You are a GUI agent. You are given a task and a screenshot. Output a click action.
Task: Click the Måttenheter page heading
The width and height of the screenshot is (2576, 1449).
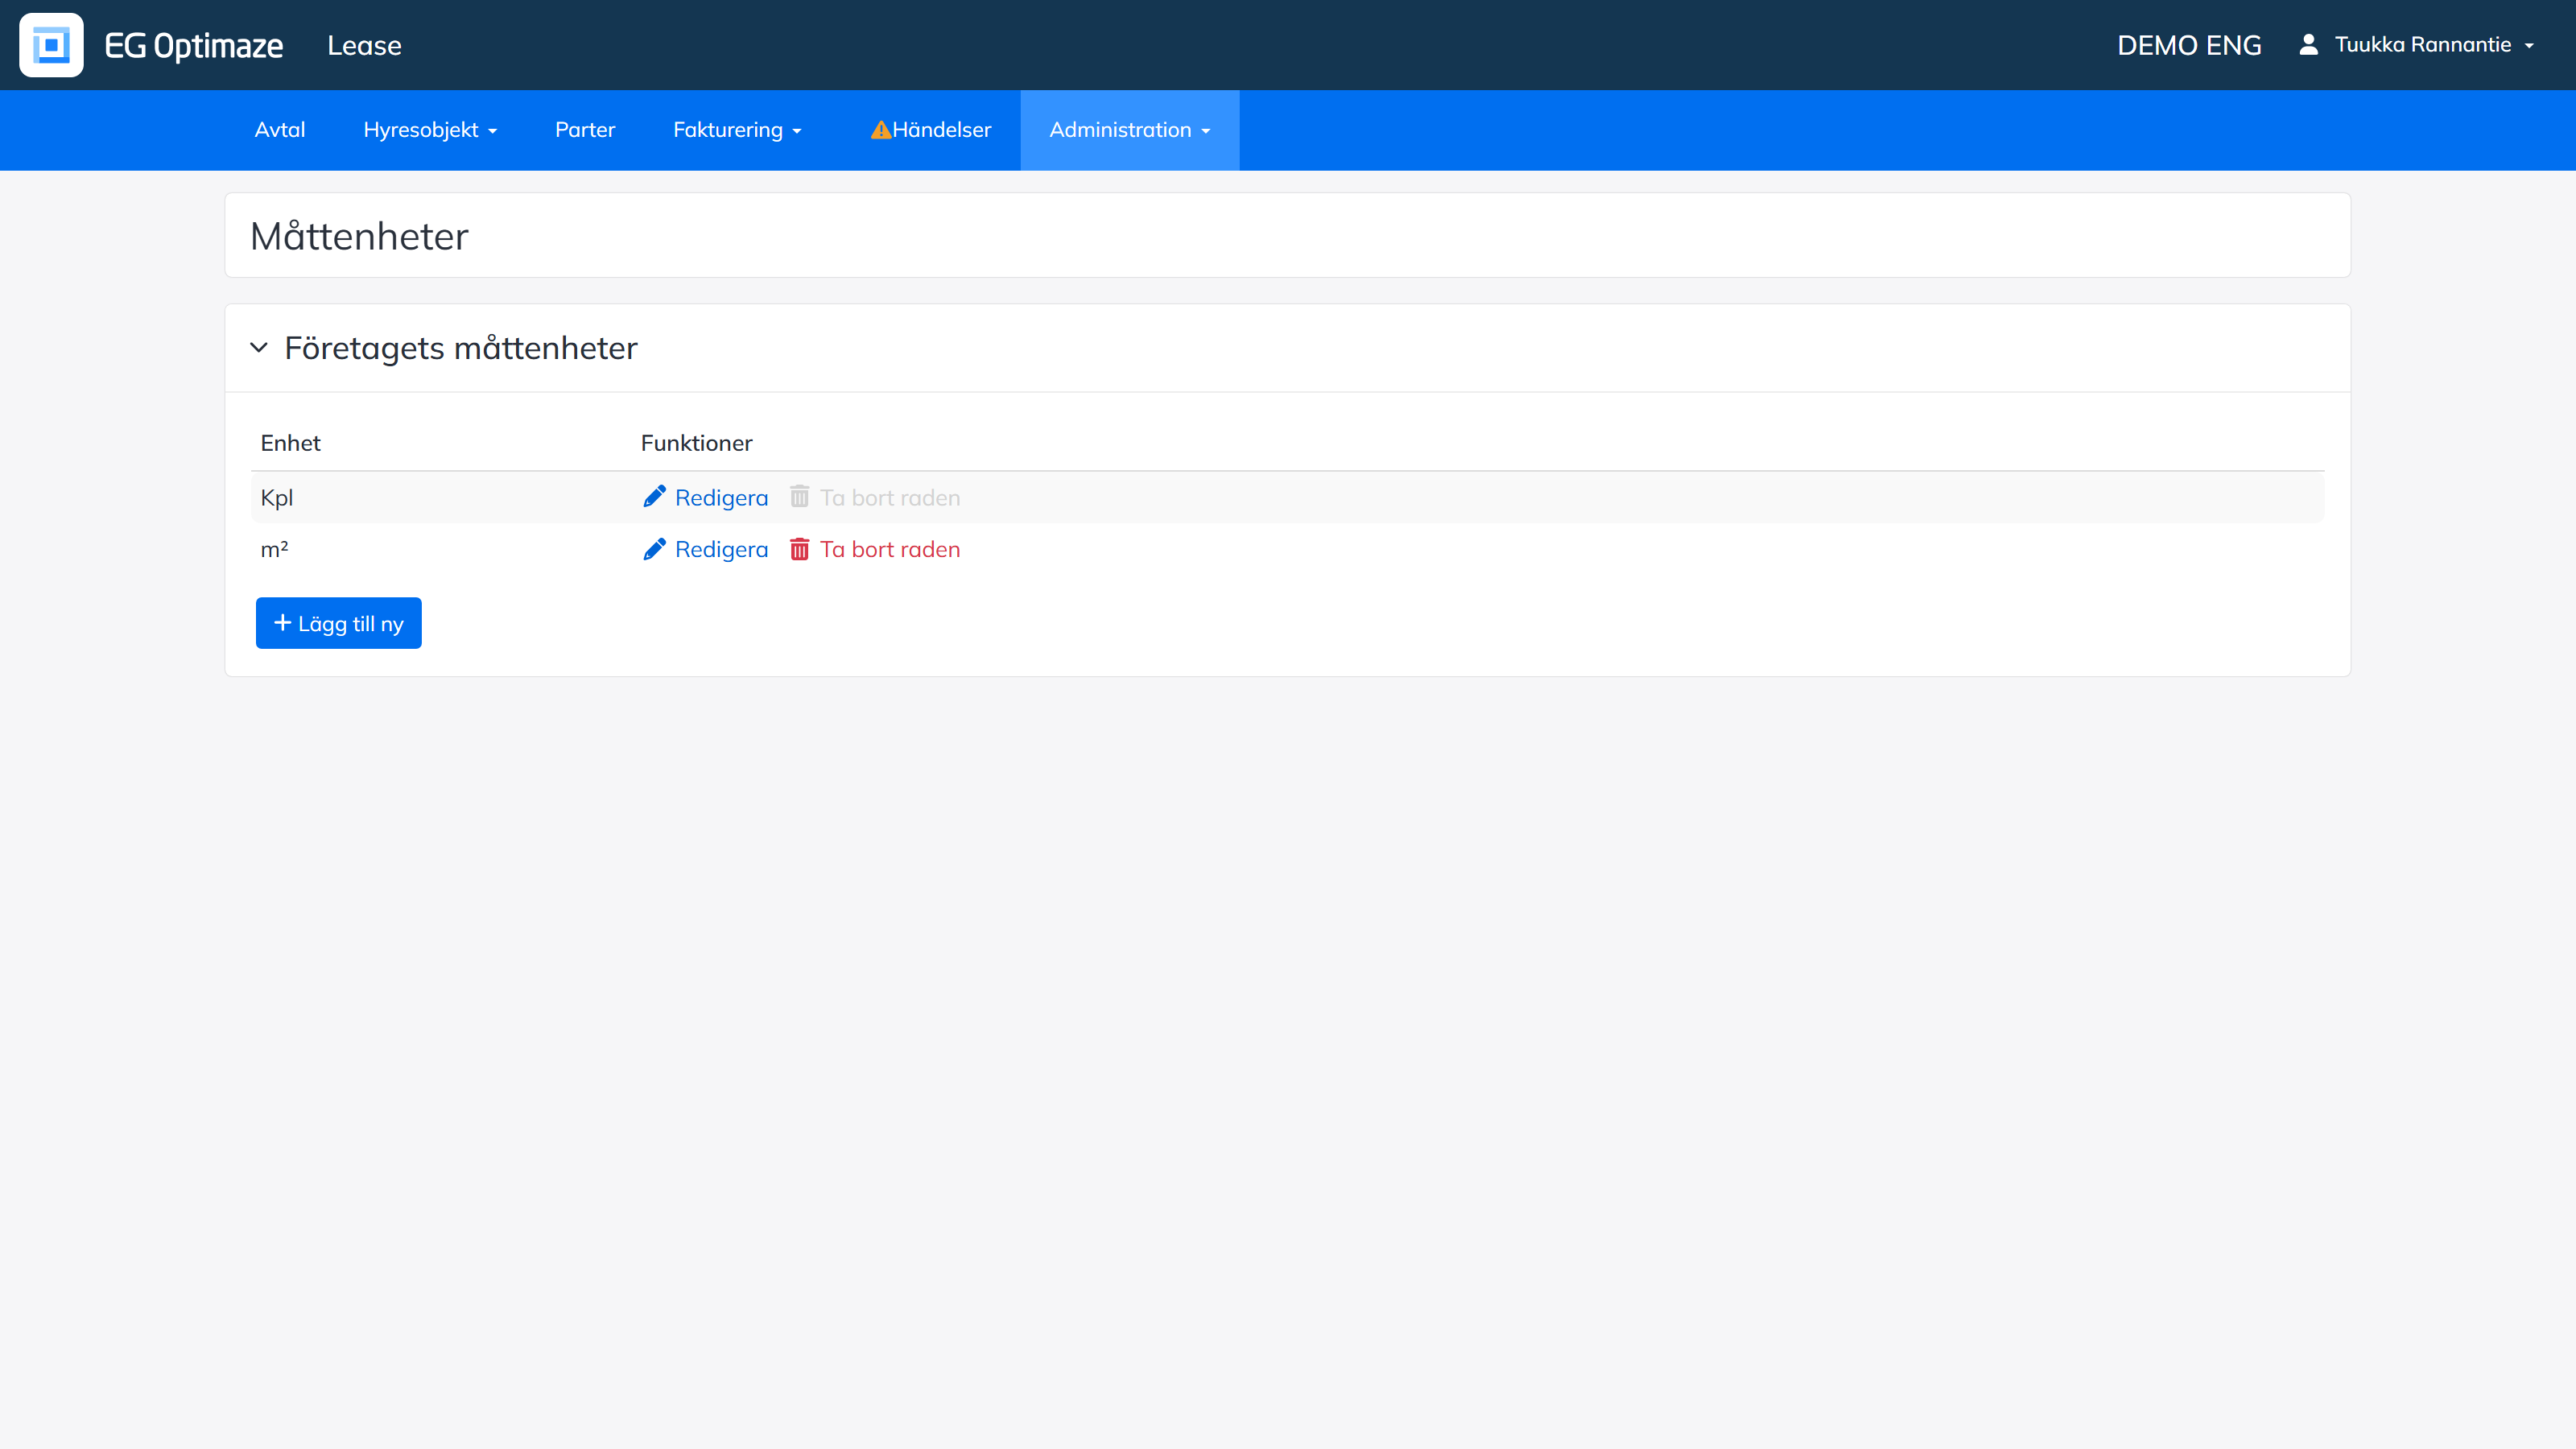359,236
